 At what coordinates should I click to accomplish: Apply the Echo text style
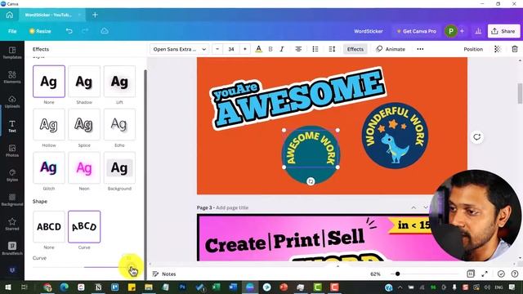[x=119, y=124]
